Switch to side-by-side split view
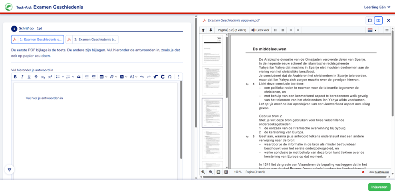 (378, 20)
